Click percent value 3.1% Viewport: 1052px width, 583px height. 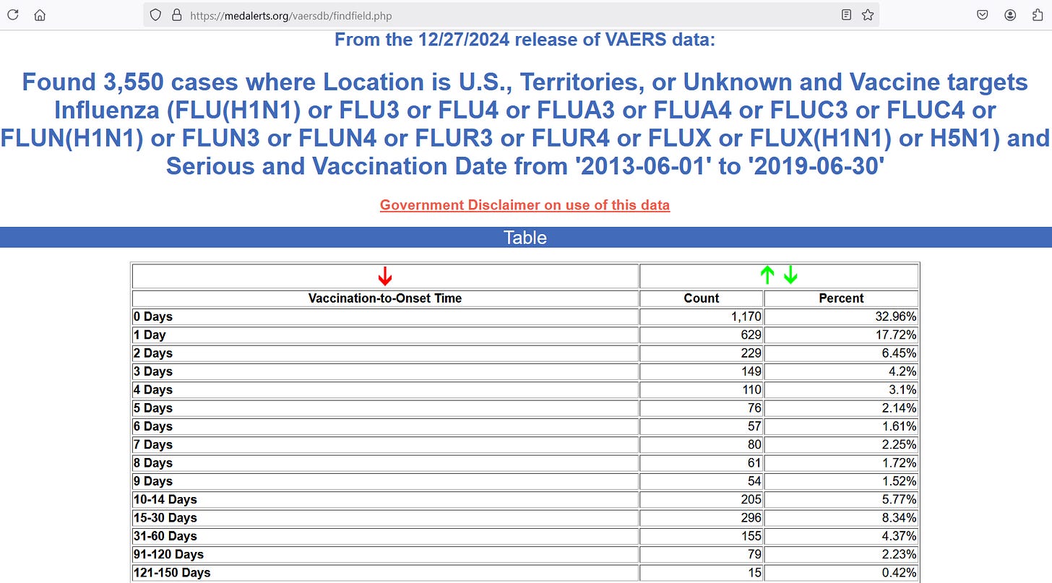[x=904, y=390]
